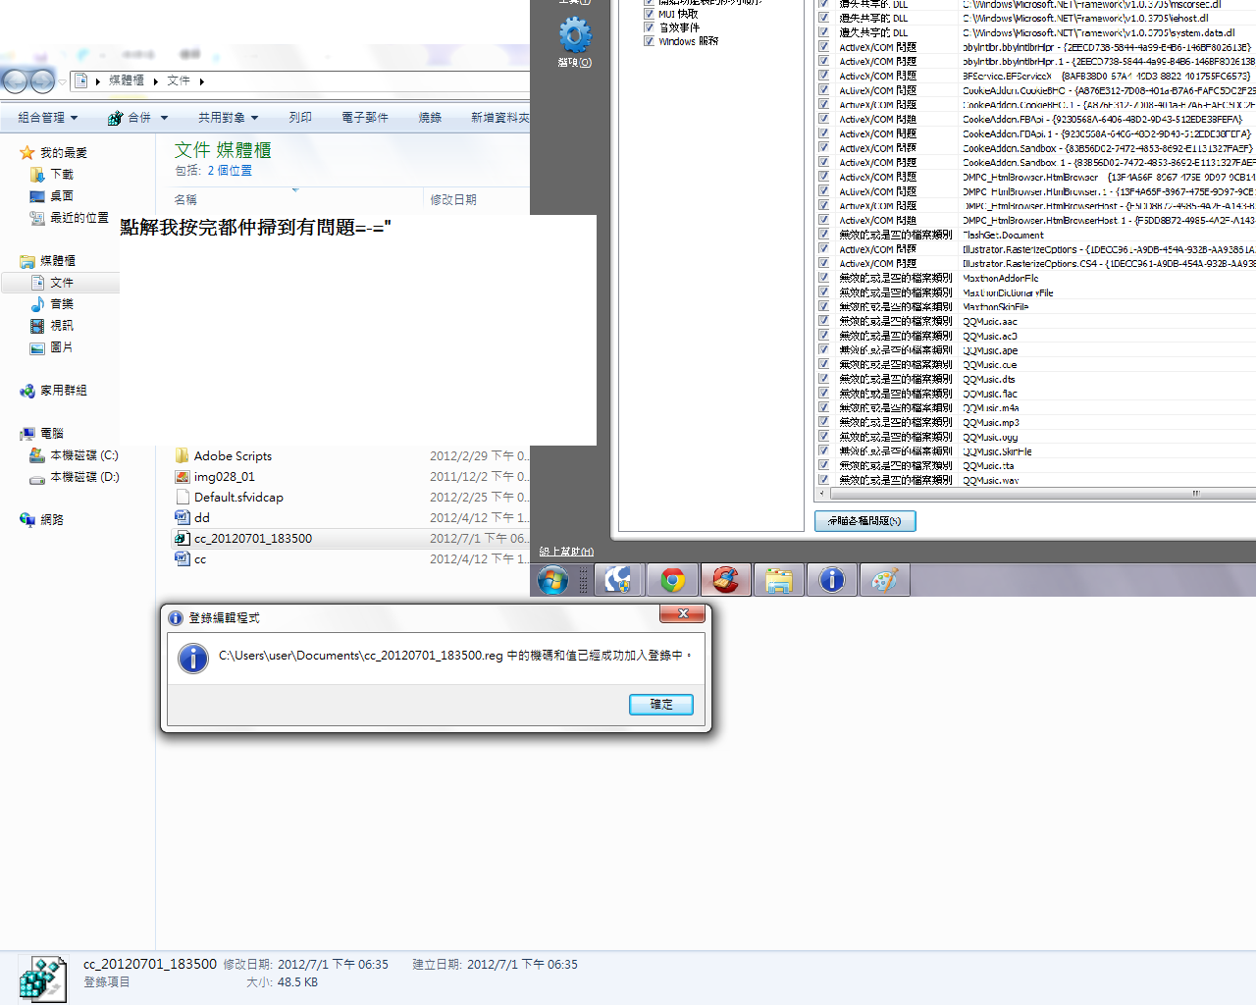Click the 家用群組 homegroup icon
The height and width of the screenshot is (1005, 1256).
tap(27, 391)
